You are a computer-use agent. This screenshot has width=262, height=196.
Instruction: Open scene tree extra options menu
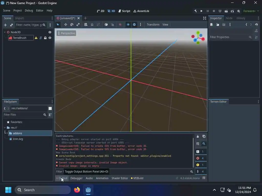pyautogui.click(x=50, y=25)
